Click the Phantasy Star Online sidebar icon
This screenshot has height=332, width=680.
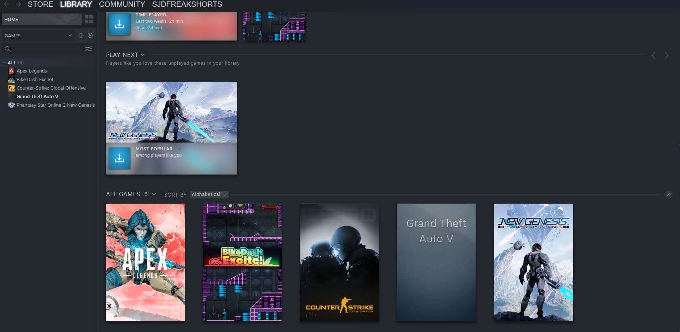[x=11, y=105]
